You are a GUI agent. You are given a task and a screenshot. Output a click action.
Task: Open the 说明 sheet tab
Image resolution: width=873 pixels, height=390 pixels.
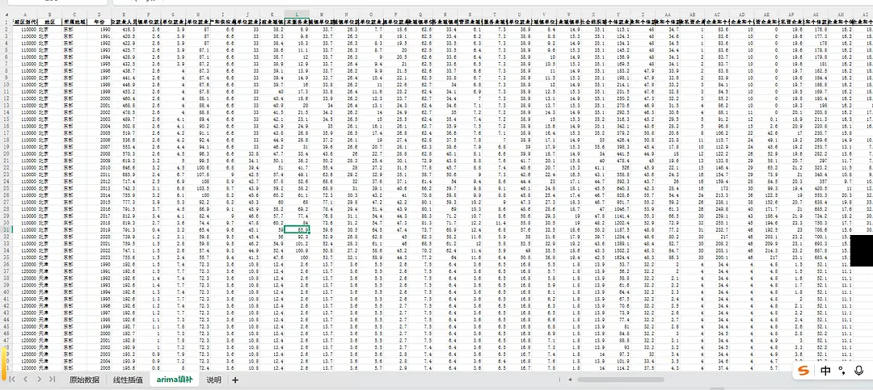pos(213,380)
